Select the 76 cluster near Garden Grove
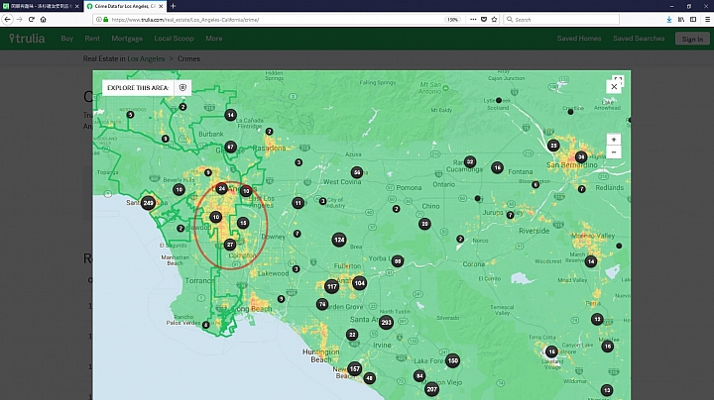The height and width of the screenshot is (400, 714). (x=322, y=304)
